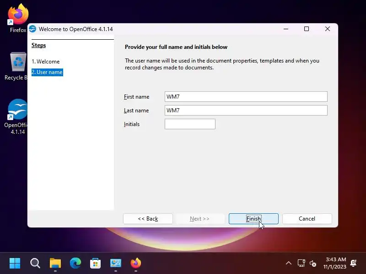Click the Finish button
This screenshot has height=274, width=366.
click(x=253, y=219)
